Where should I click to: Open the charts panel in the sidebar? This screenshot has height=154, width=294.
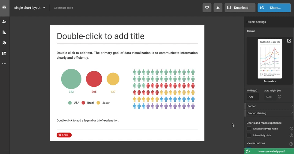point(4,32)
